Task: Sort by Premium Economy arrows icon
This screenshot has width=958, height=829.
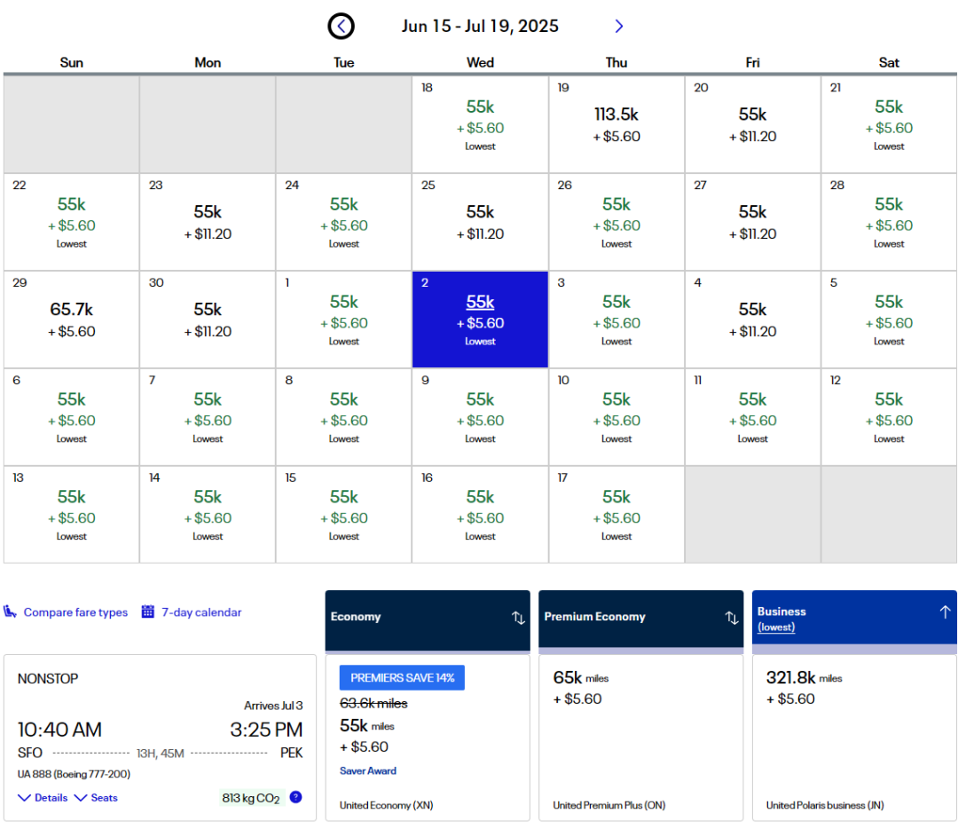Action: tap(732, 618)
